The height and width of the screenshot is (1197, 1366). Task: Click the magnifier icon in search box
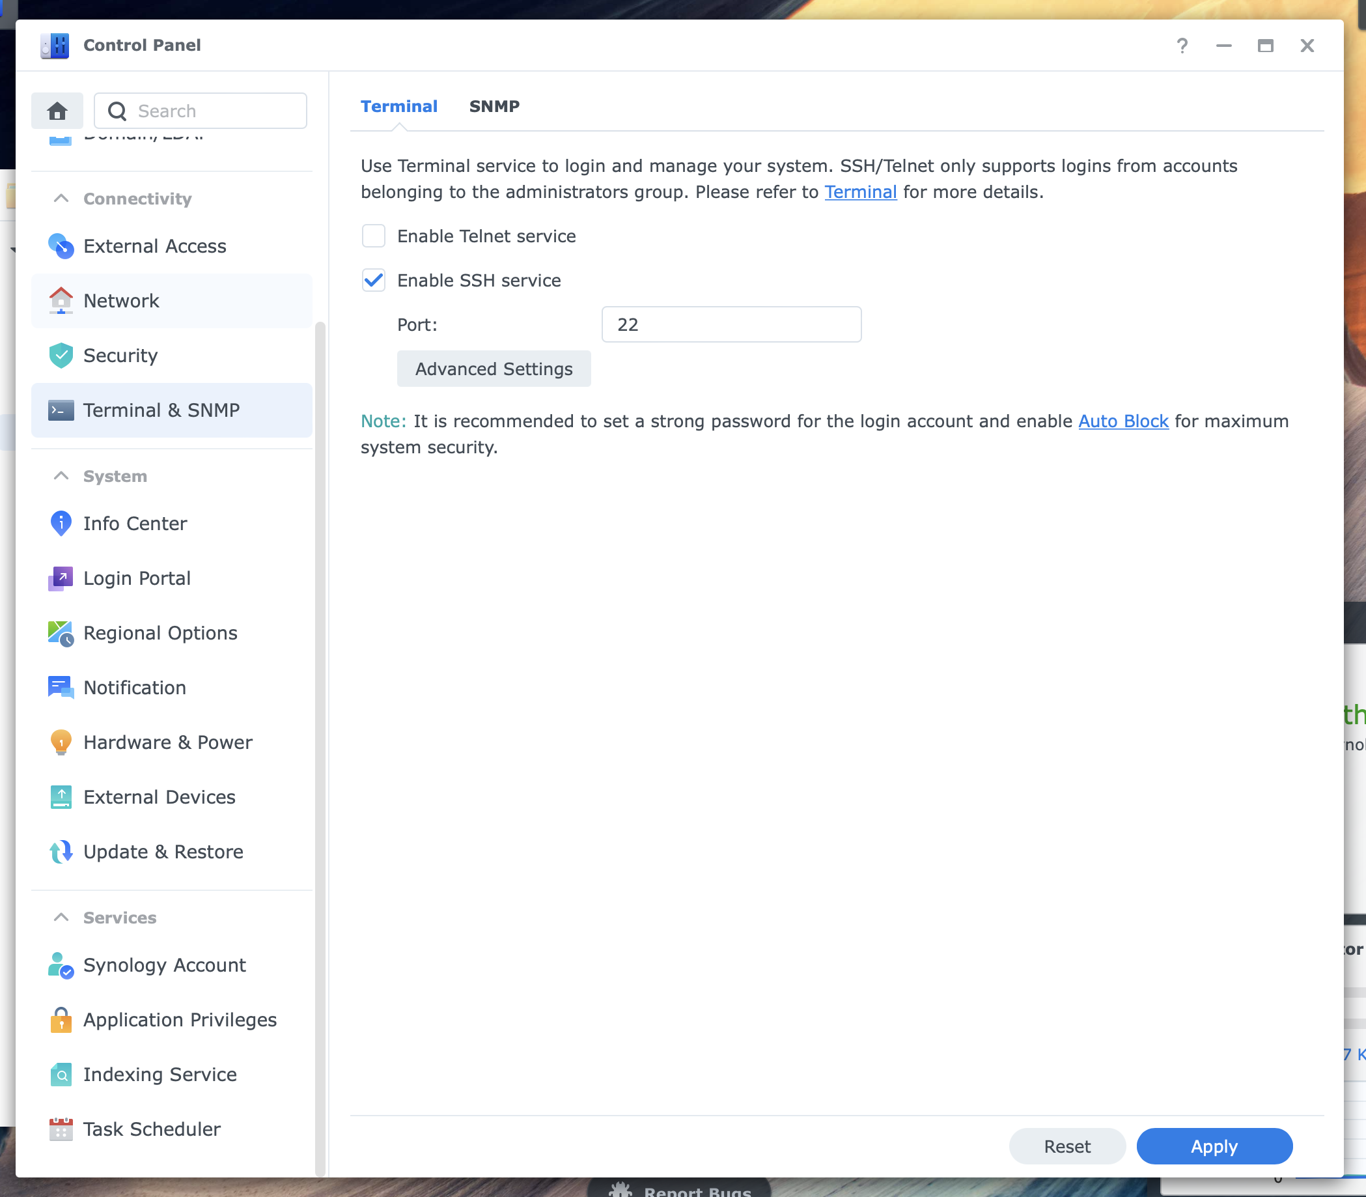pyautogui.click(x=117, y=111)
